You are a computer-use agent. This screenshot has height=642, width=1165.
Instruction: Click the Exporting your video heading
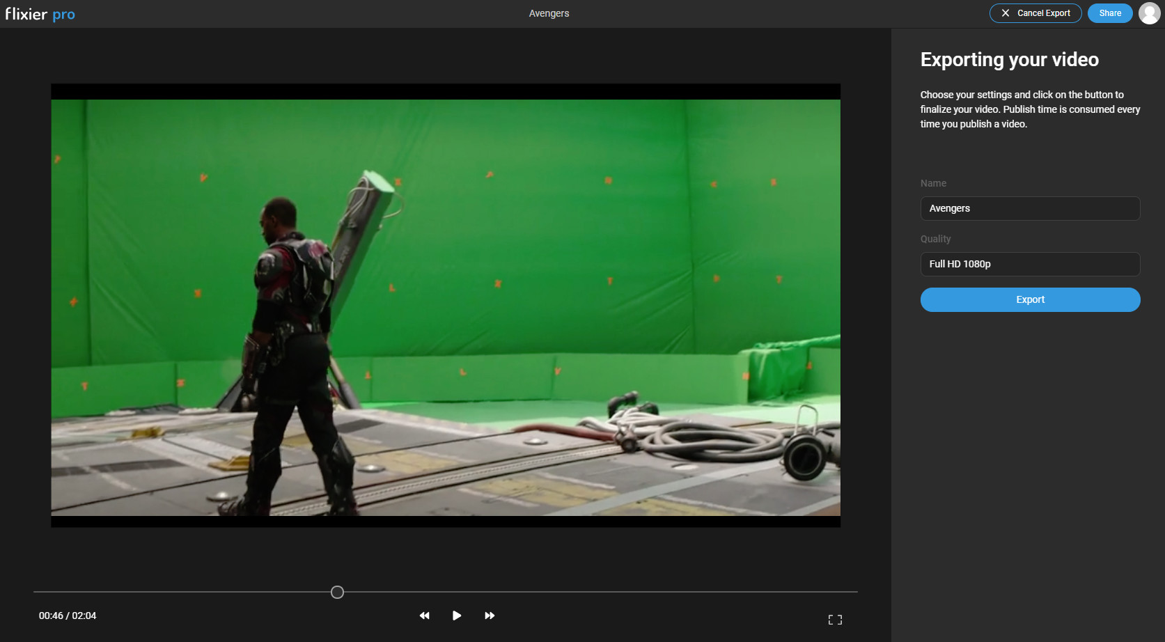click(1009, 60)
